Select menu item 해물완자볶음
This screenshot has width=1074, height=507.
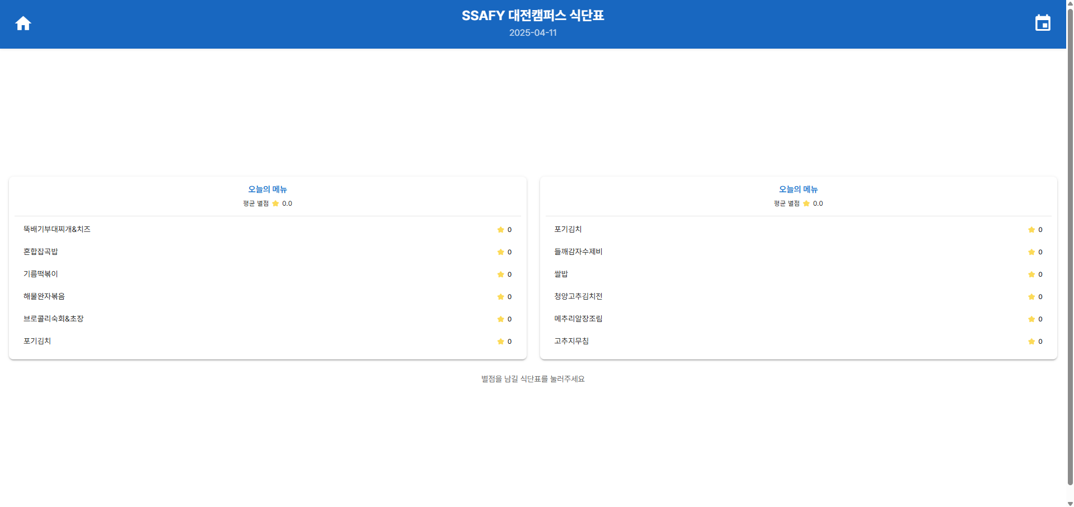[44, 296]
